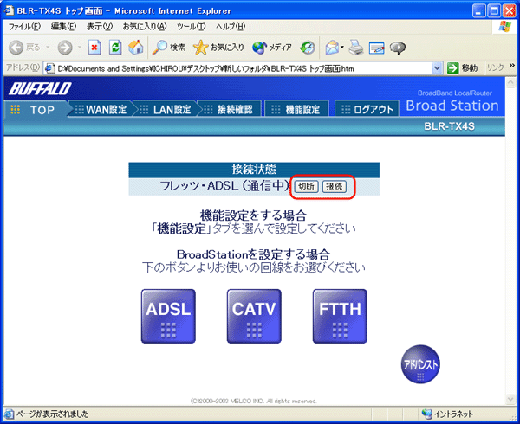Click the scrollbar up arrow
Image resolution: width=520 pixels, height=424 pixels.
click(510, 82)
